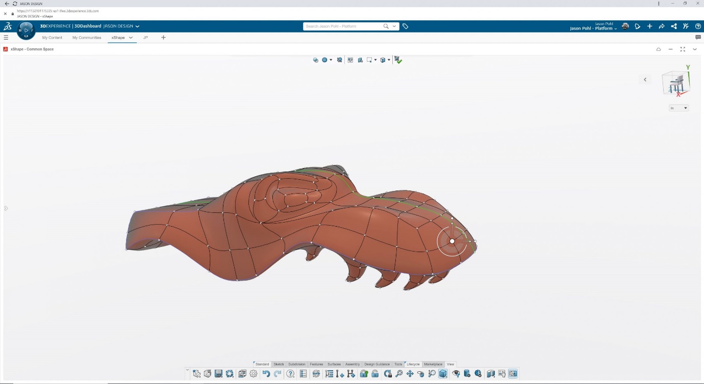This screenshot has height=384, width=704.
Task: Collapse the side panel with left chevron
Action: [645, 79]
